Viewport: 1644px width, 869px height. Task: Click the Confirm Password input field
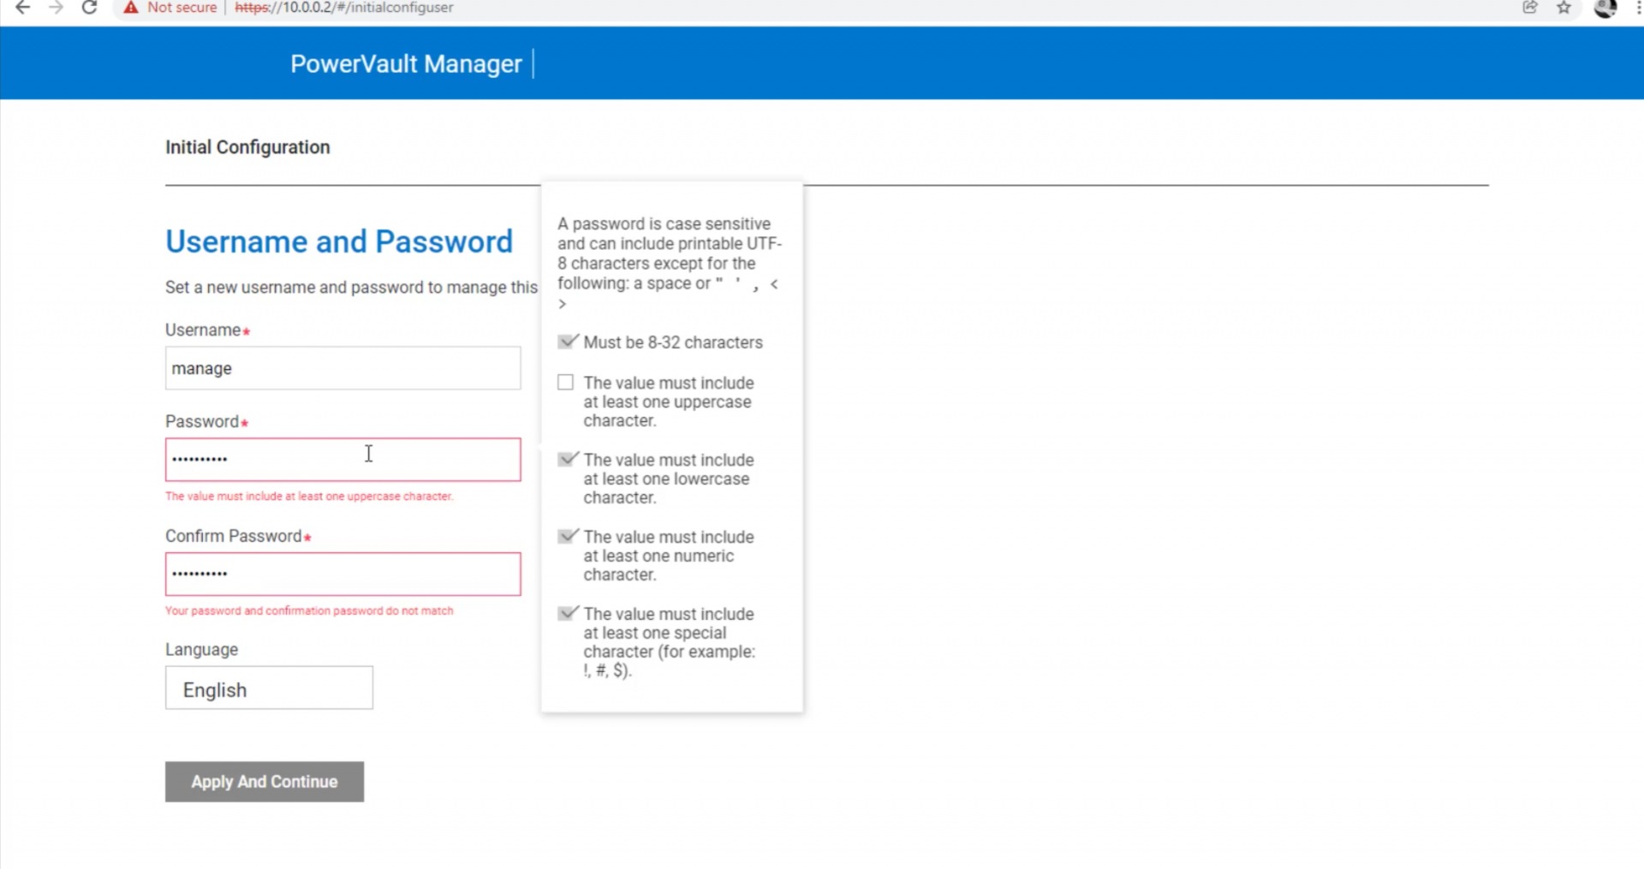pyautogui.click(x=342, y=574)
